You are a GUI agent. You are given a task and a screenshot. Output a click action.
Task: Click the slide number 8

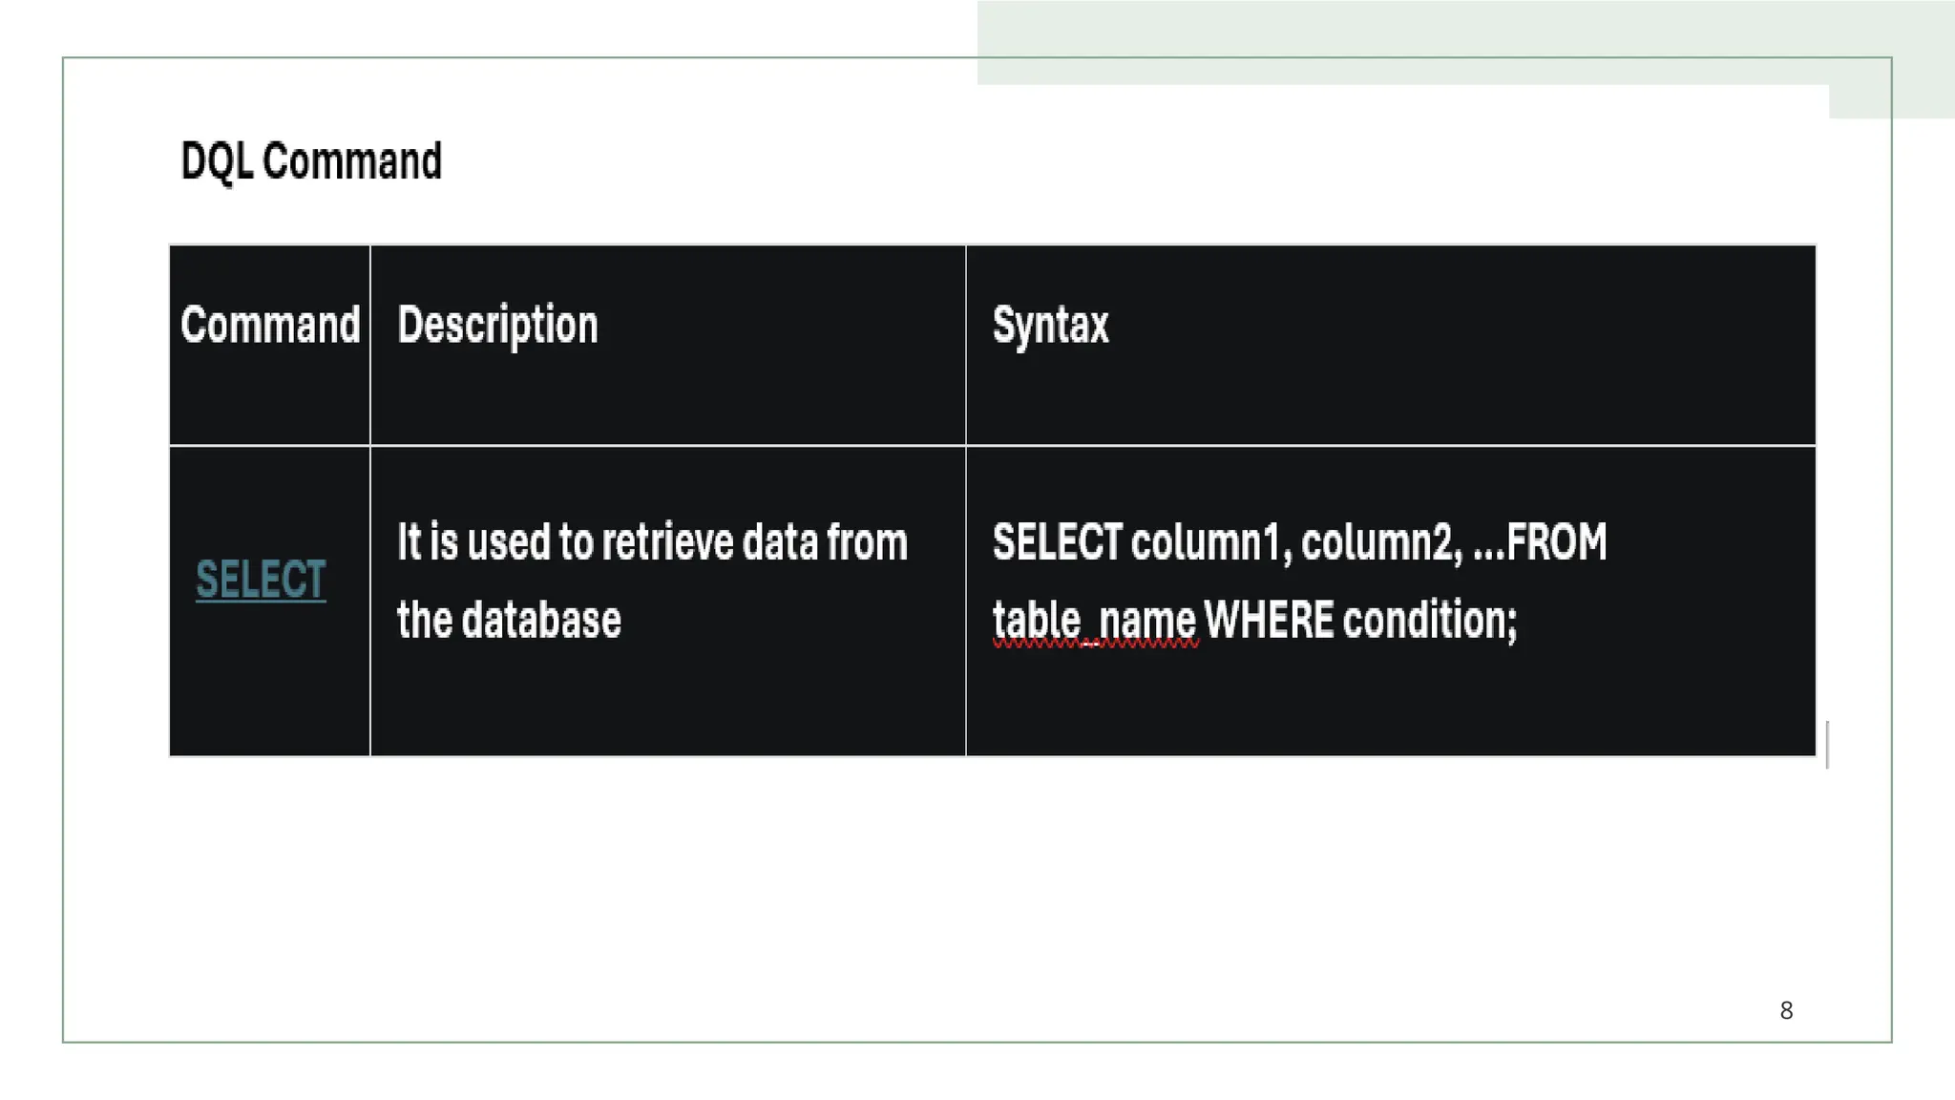(x=1786, y=1010)
